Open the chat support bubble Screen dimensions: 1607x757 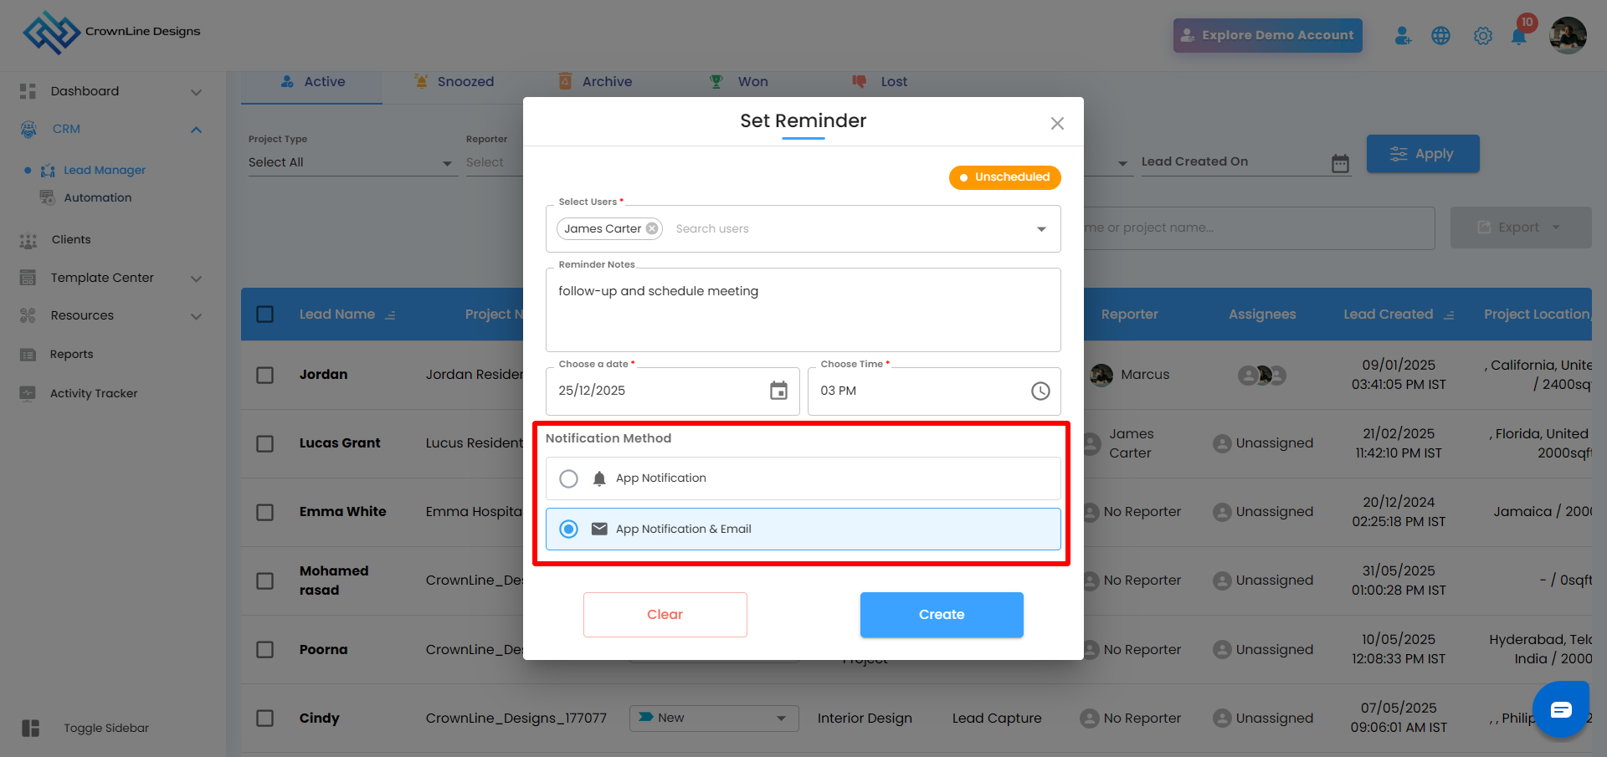pyautogui.click(x=1561, y=710)
